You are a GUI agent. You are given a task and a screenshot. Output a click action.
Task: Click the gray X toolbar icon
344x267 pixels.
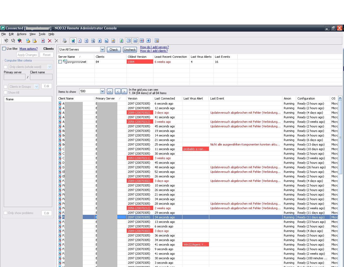(56, 41)
